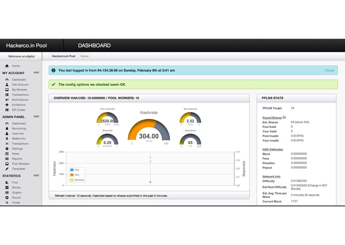
Task: Click the Pool Workers monitor icon
Action: click(x=7, y=164)
